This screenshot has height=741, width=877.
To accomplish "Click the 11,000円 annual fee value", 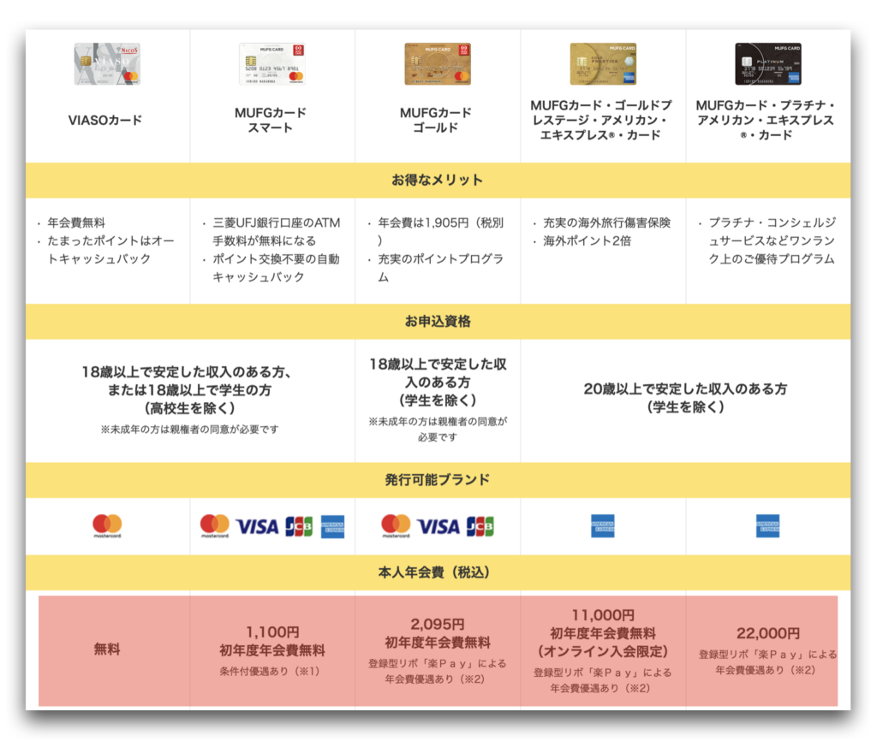I will click(x=603, y=615).
